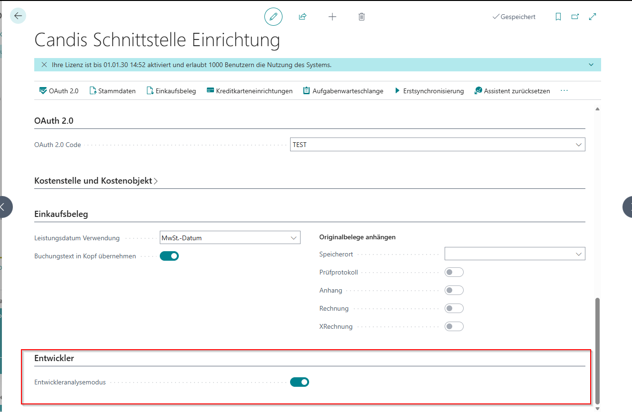This screenshot has height=412, width=632.
Task: Open the Einkaufsbeleg action
Action: [x=171, y=91]
